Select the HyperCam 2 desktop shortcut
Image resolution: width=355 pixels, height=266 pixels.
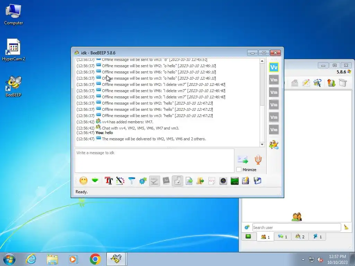[14, 50]
